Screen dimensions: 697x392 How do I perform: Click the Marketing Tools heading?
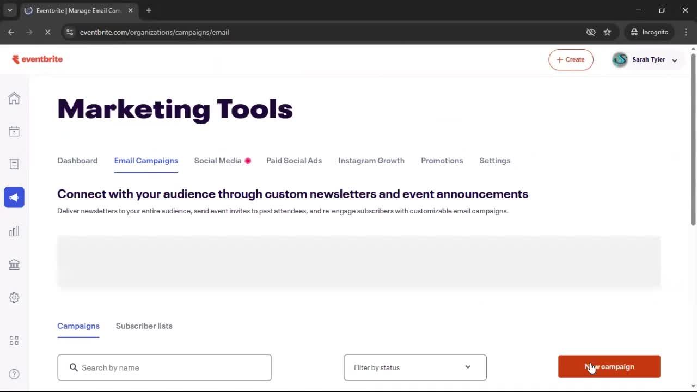(175, 109)
